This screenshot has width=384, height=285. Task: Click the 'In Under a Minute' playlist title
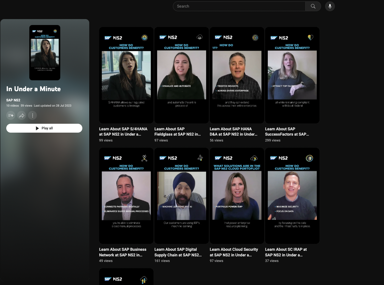point(34,89)
